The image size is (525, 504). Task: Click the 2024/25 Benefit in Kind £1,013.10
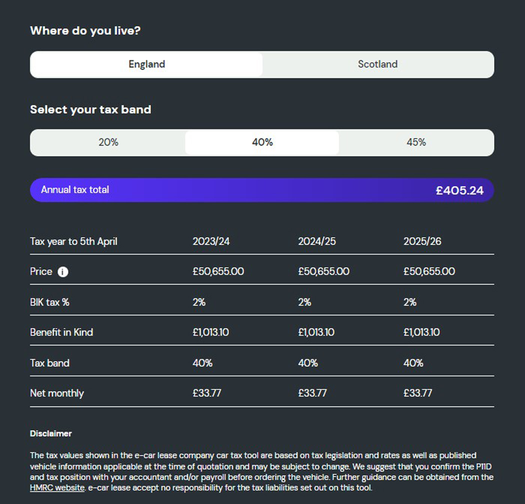pyautogui.click(x=316, y=332)
